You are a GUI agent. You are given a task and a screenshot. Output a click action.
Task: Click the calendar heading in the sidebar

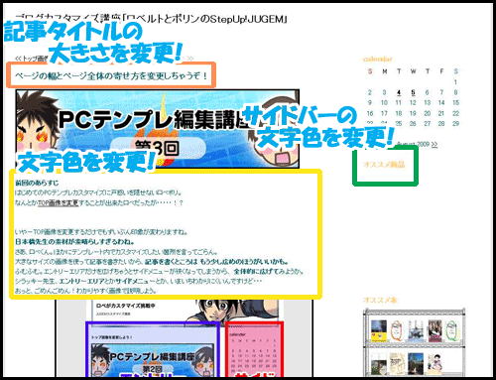[x=377, y=59]
